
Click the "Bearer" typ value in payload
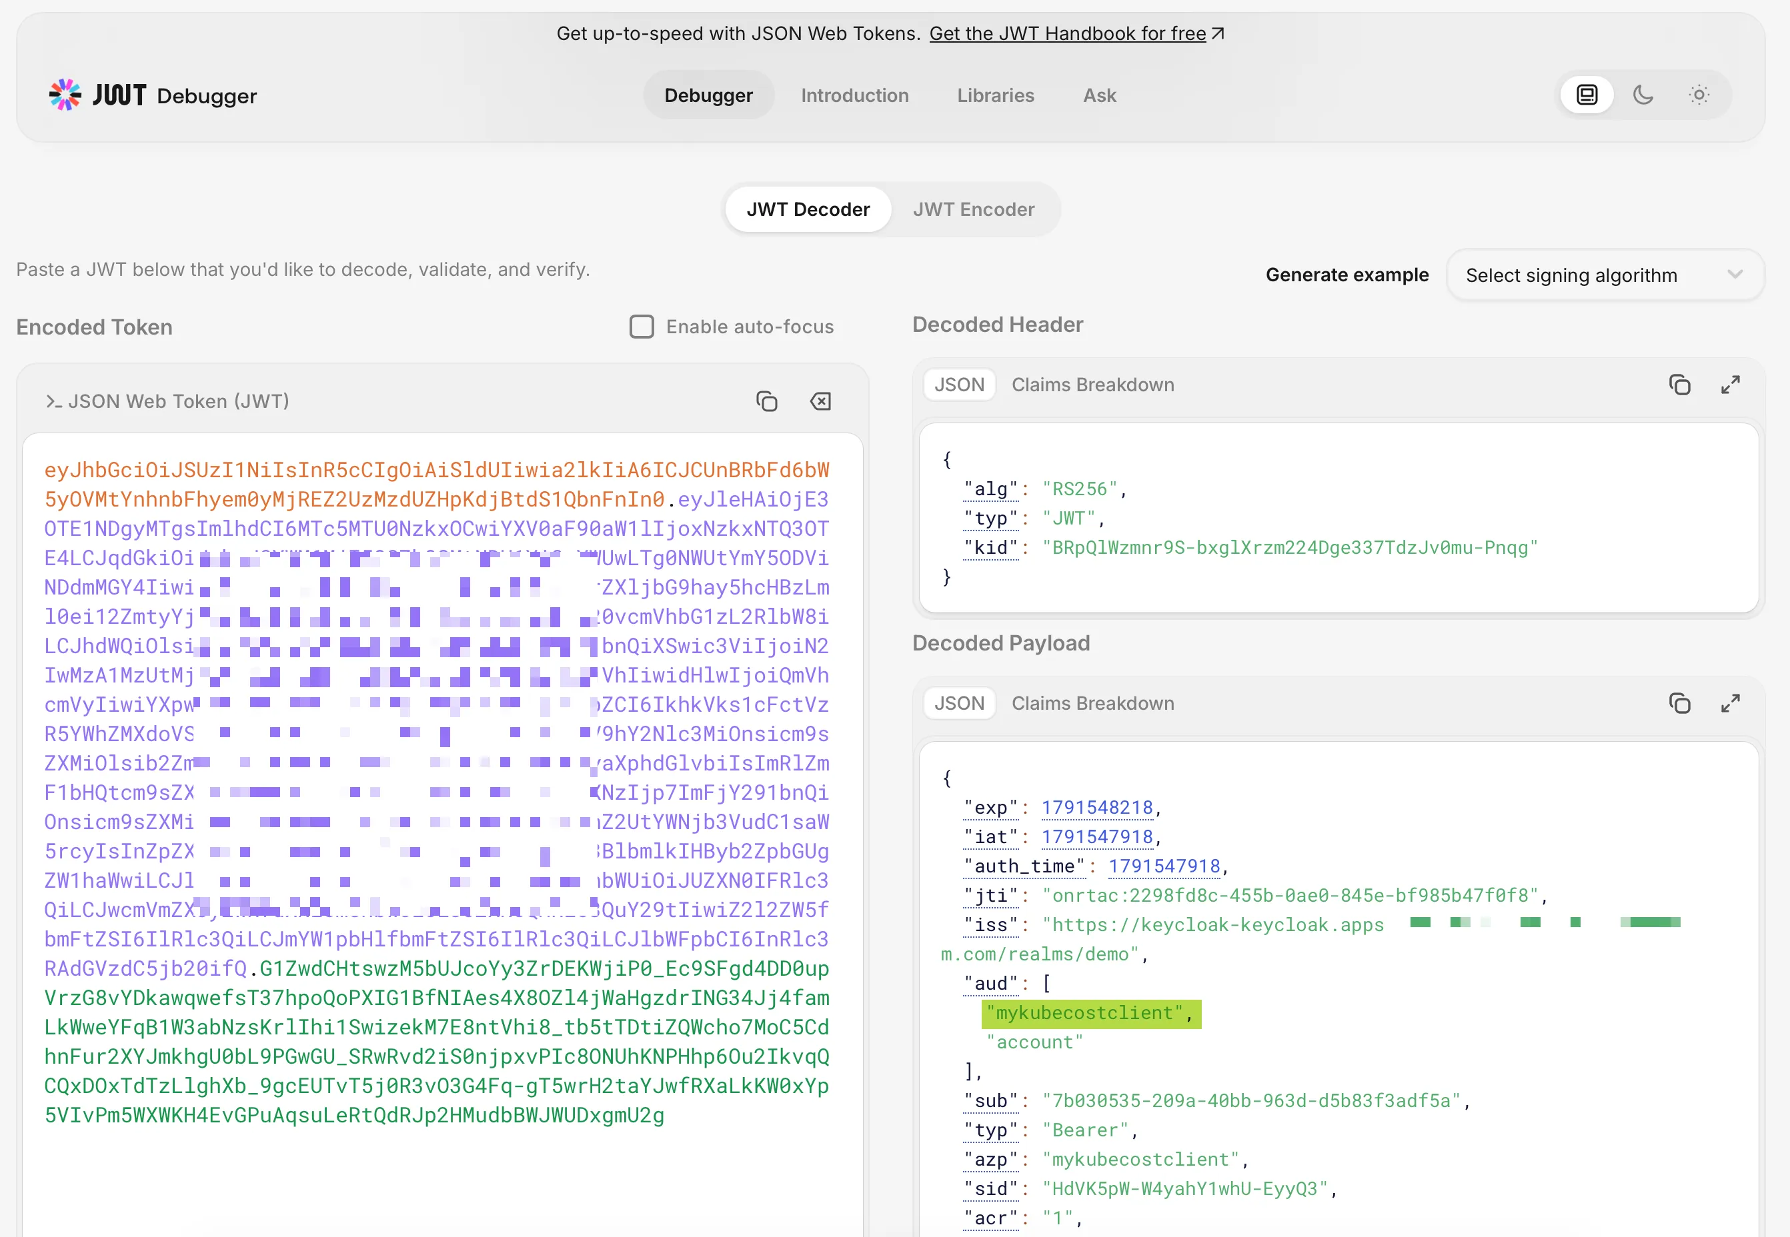coord(1085,1131)
